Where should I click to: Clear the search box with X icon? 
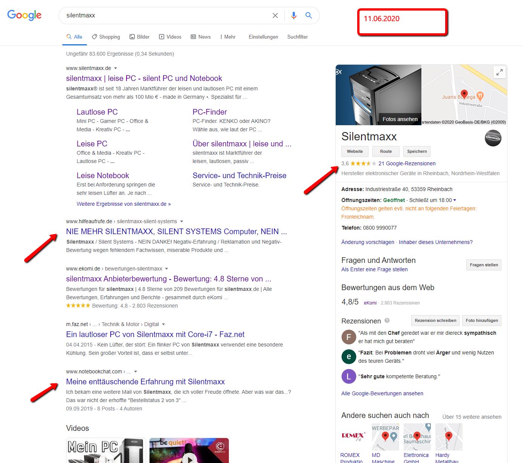275,16
